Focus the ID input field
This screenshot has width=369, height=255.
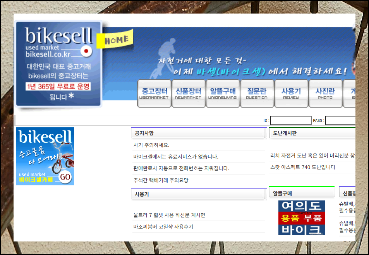pyautogui.click(x=291, y=120)
